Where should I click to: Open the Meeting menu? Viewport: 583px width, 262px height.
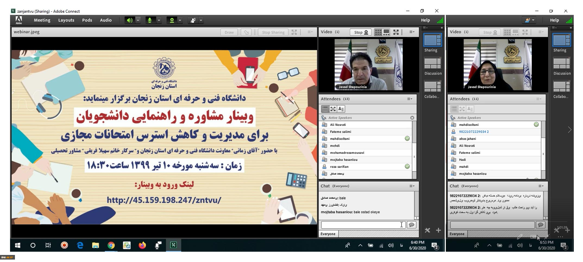click(42, 20)
